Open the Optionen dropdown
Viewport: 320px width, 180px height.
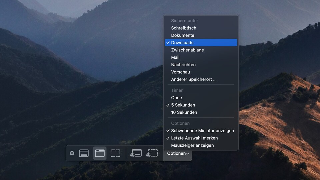click(178, 153)
